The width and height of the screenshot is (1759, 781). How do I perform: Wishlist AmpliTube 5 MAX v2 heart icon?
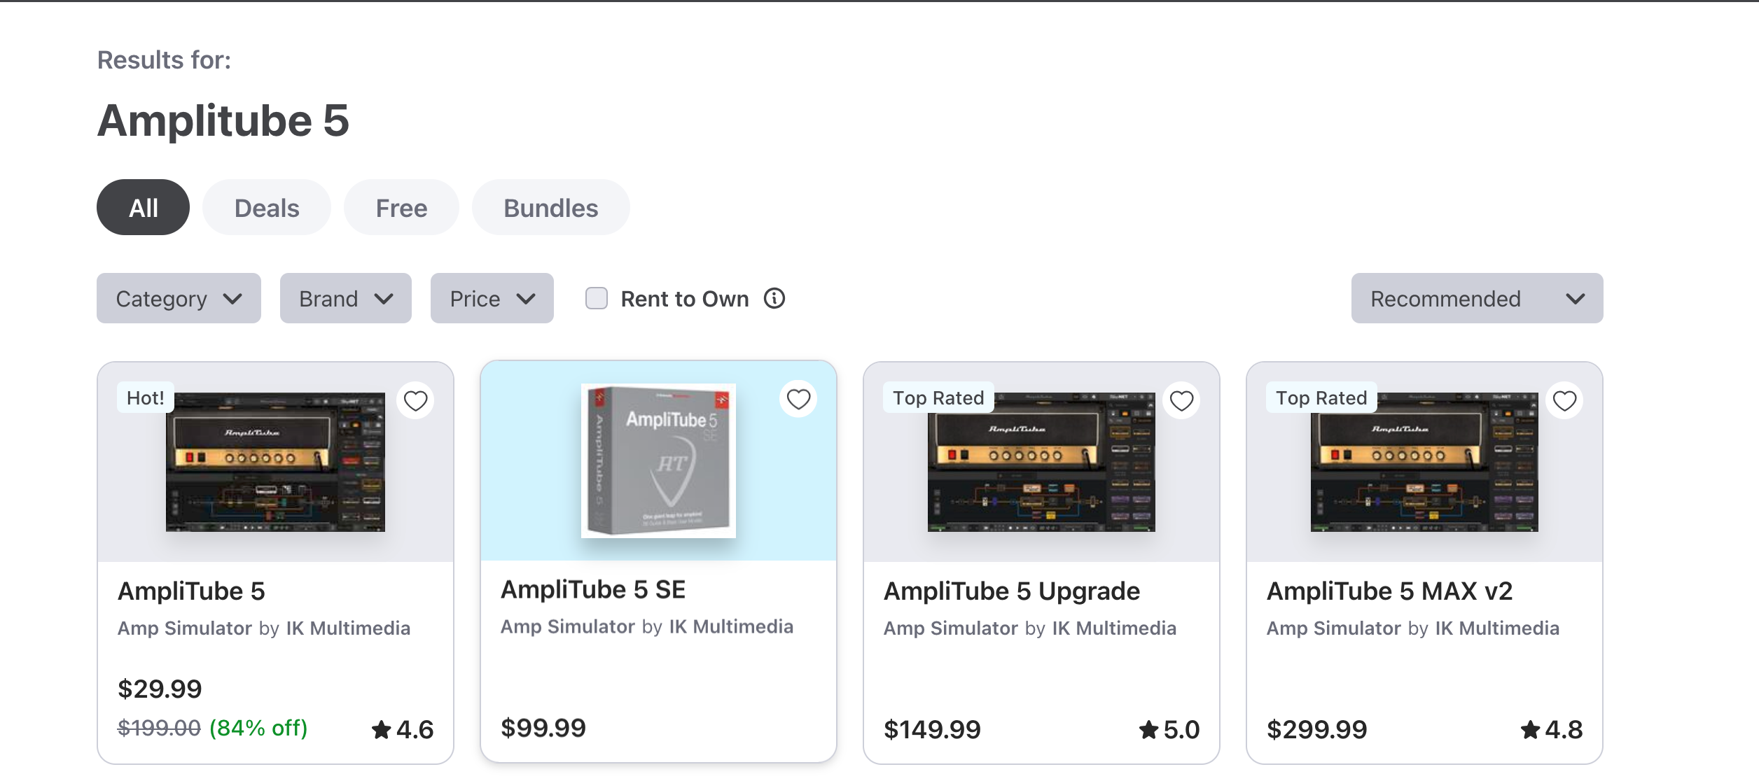click(x=1564, y=401)
